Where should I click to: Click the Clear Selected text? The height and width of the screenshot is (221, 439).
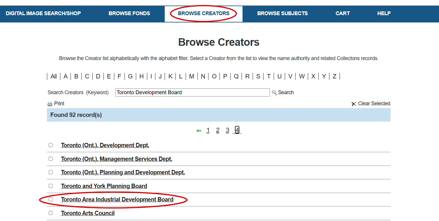(374, 104)
